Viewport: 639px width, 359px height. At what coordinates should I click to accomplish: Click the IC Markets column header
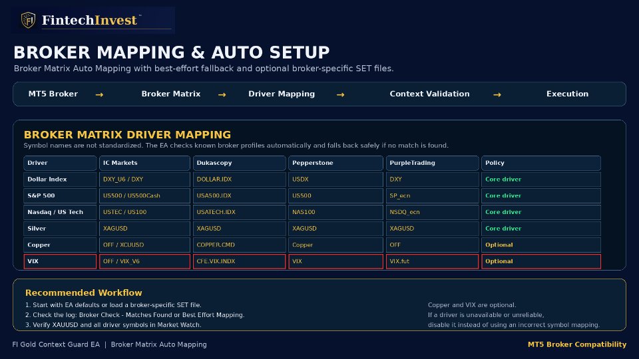tap(144, 163)
